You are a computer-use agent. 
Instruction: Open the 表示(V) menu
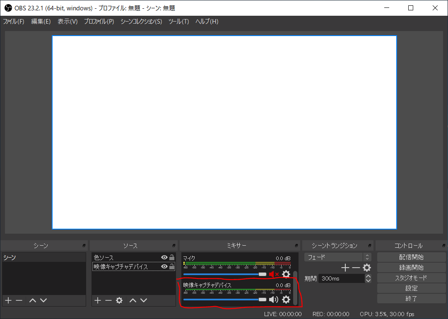click(x=68, y=22)
